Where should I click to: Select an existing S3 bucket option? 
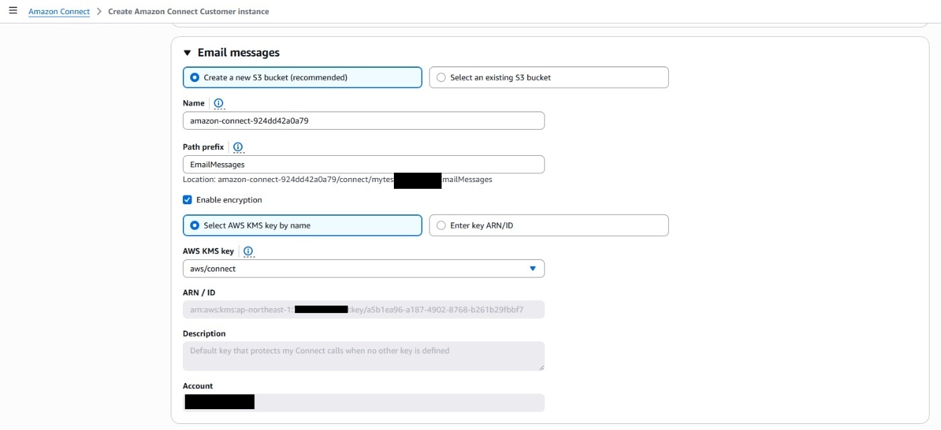(548, 77)
